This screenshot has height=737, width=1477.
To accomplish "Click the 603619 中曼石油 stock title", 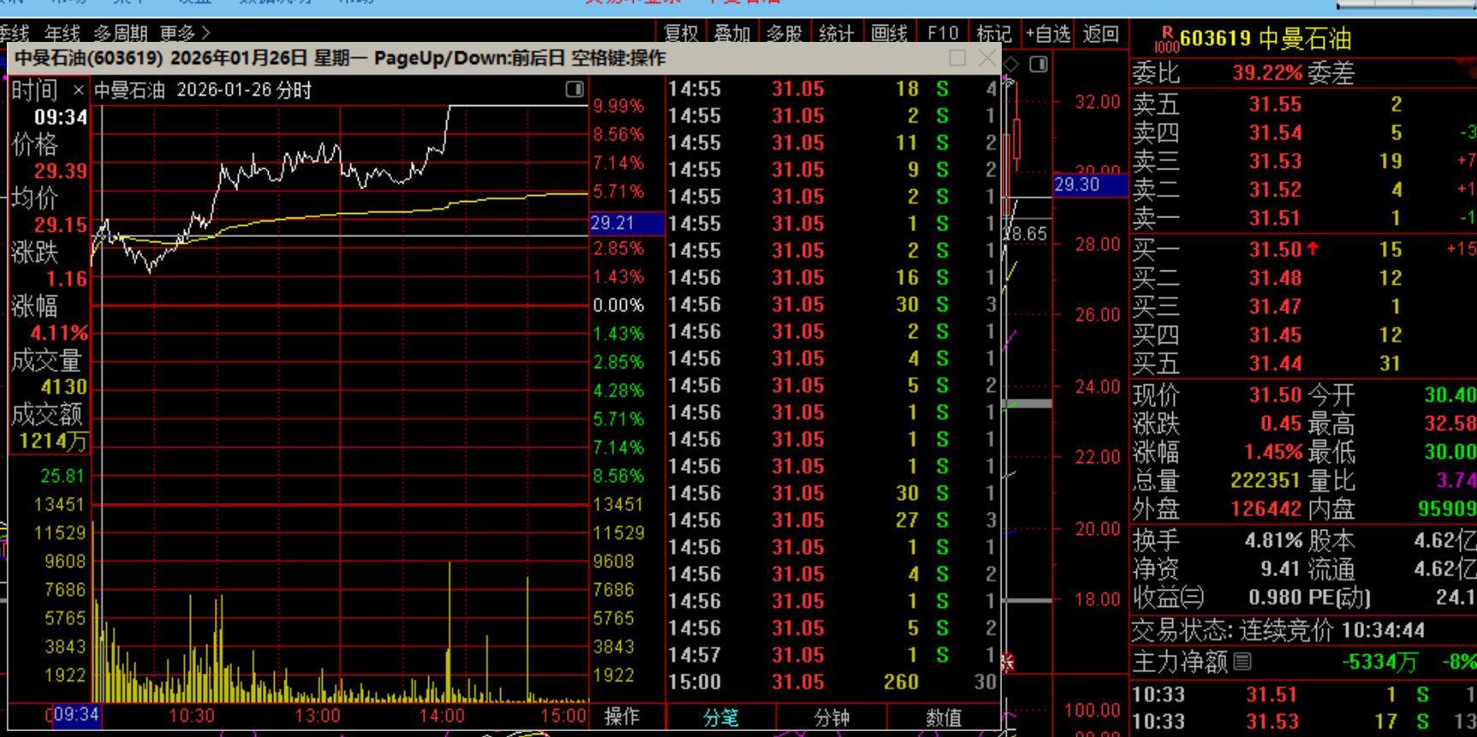I will click(1266, 39).
